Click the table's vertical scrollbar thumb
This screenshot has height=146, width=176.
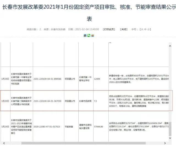pos(170,129)
